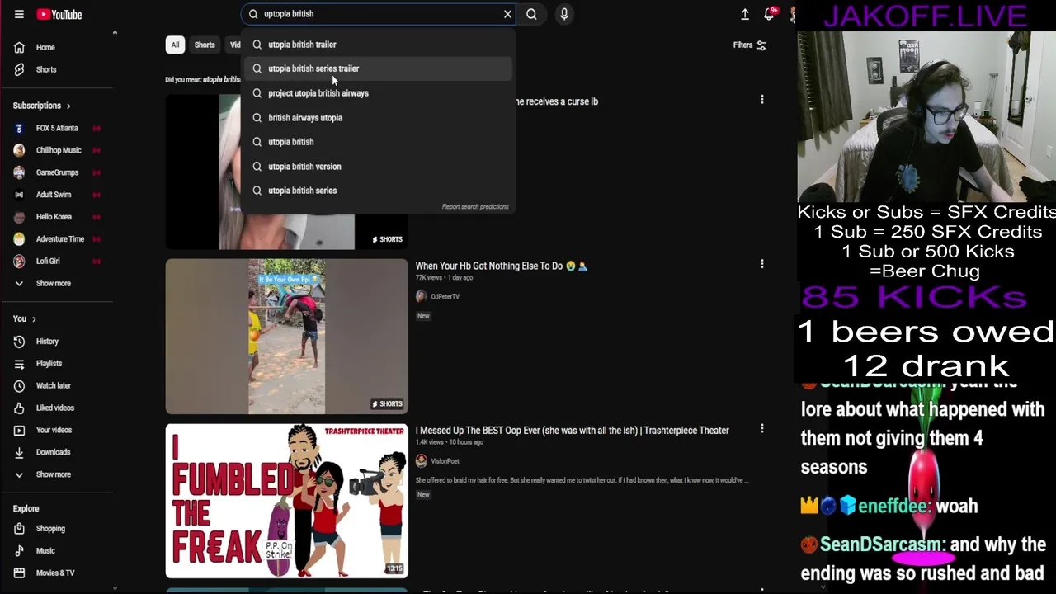
Task: Open the Hello Korea subscription
Action: [58, 217]
